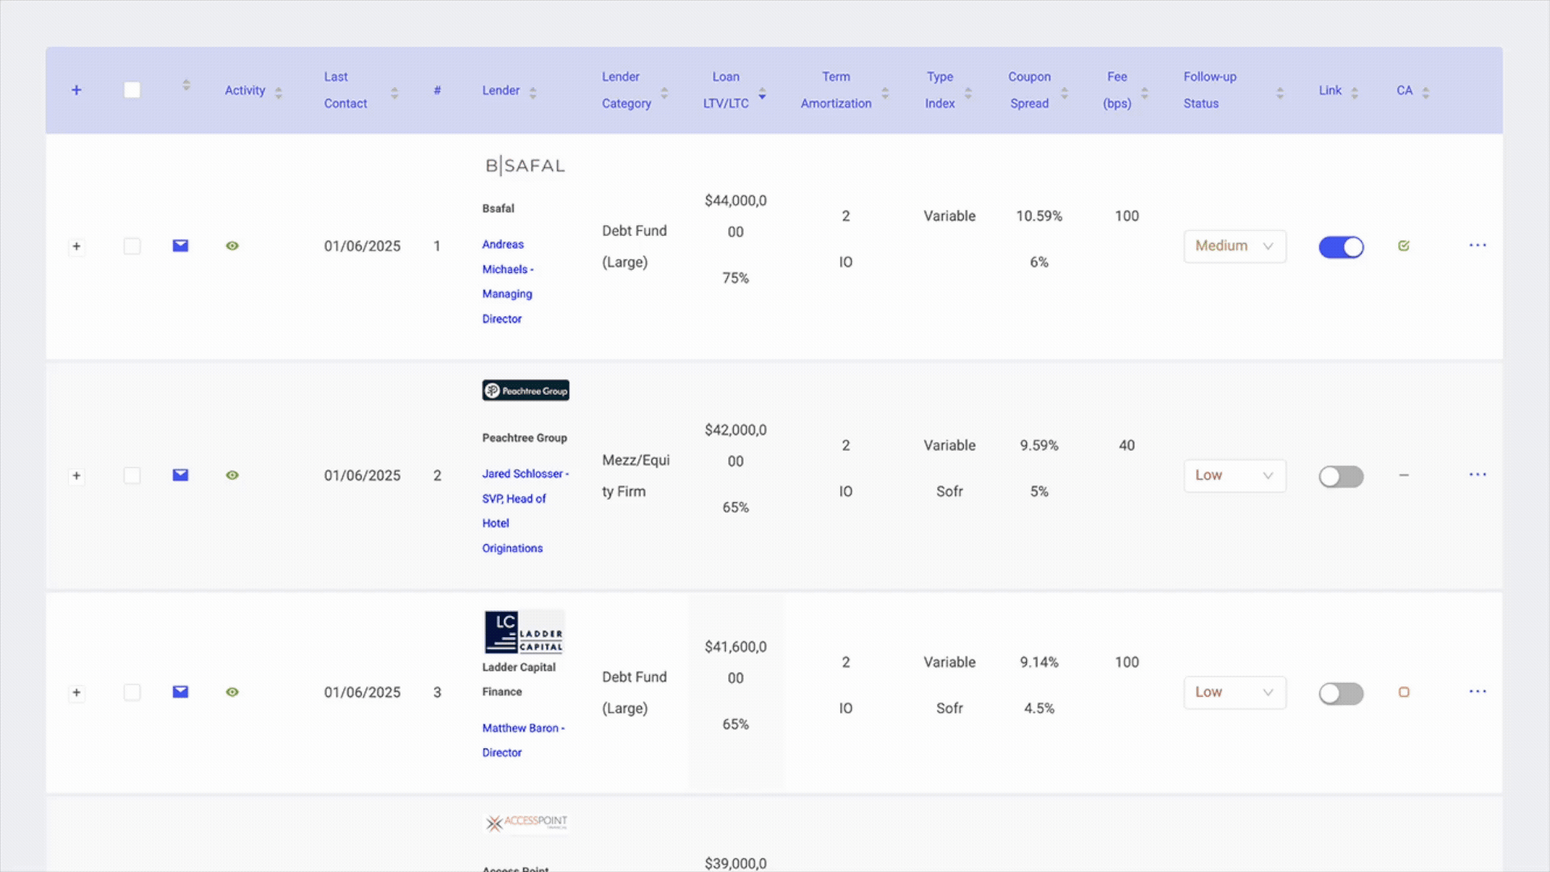Expand the Bsafal row with plus button

coord(77,246)
